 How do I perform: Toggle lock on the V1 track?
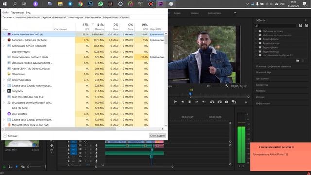[69, 142]
